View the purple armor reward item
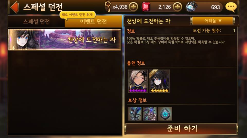247x138 pixels. [150, 114]
